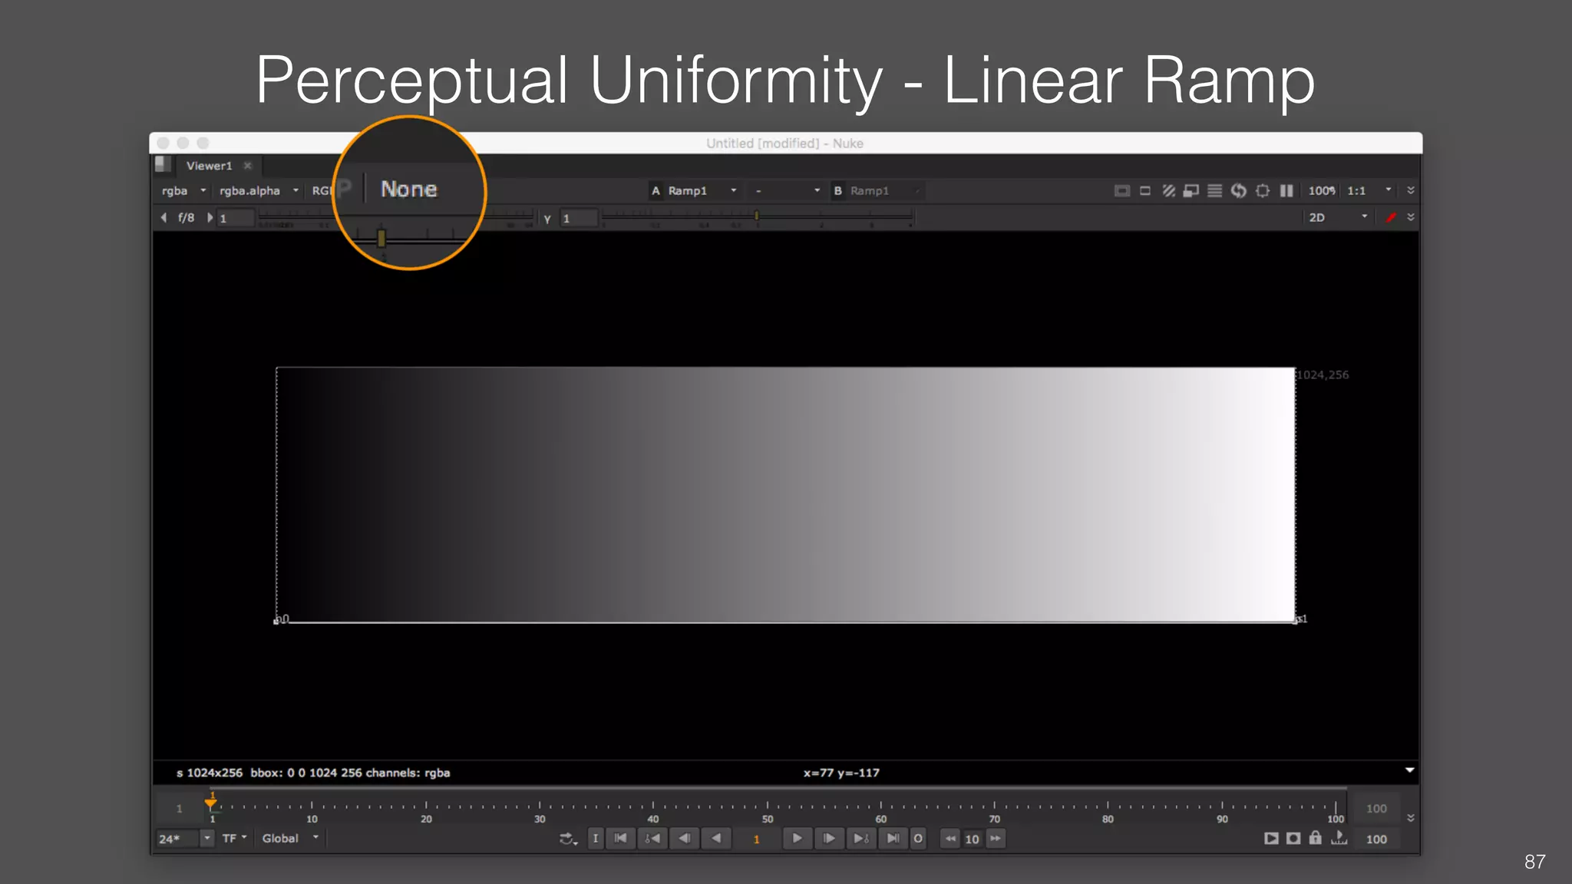Open the Global frame range dropdown

click(290, 839)
